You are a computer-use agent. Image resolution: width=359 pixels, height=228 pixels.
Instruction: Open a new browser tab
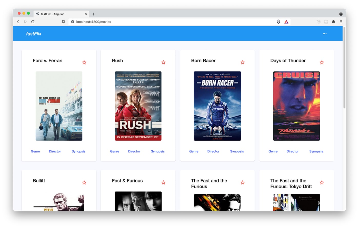pos(94,14)
